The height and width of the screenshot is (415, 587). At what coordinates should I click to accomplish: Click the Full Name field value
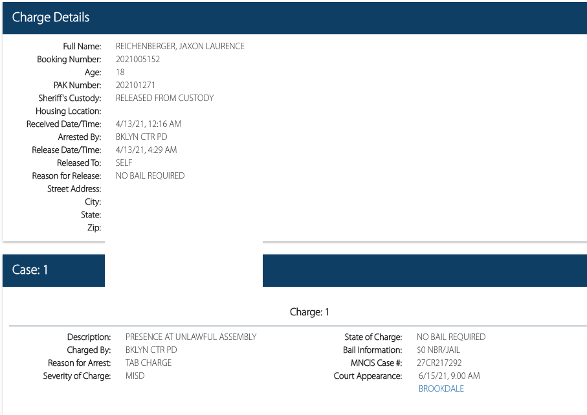(180, 46)
